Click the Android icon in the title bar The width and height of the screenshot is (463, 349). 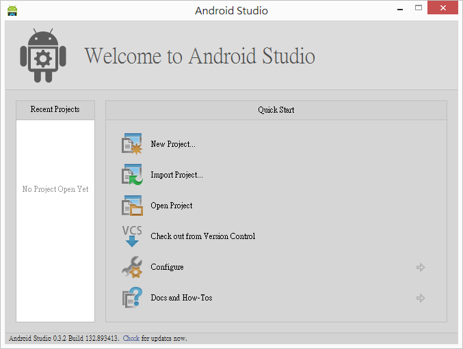12,10
